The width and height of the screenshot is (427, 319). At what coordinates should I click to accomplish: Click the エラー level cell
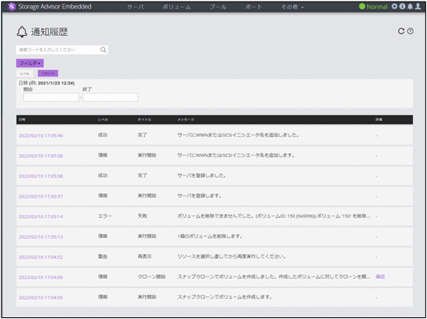(x=105, y=216)
